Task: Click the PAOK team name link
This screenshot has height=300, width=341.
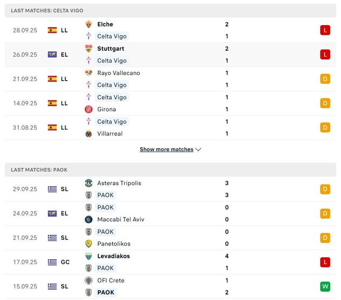Action: coord(105,195)
